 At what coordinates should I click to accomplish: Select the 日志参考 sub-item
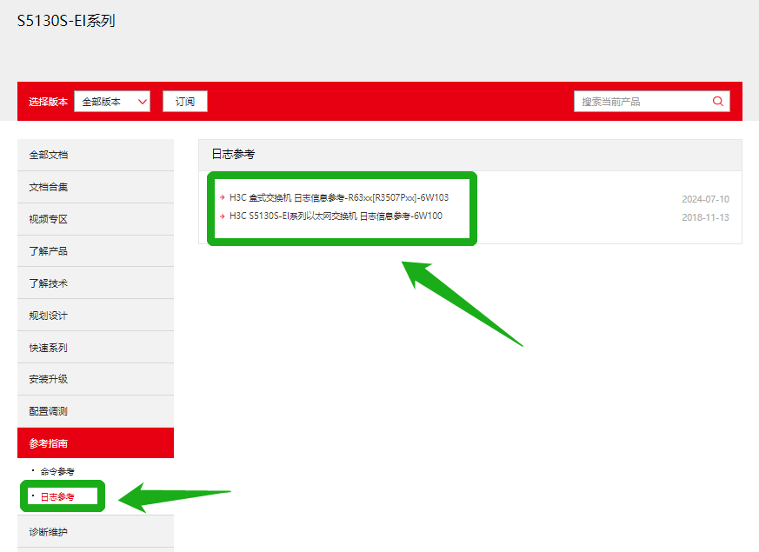(57, 497)
